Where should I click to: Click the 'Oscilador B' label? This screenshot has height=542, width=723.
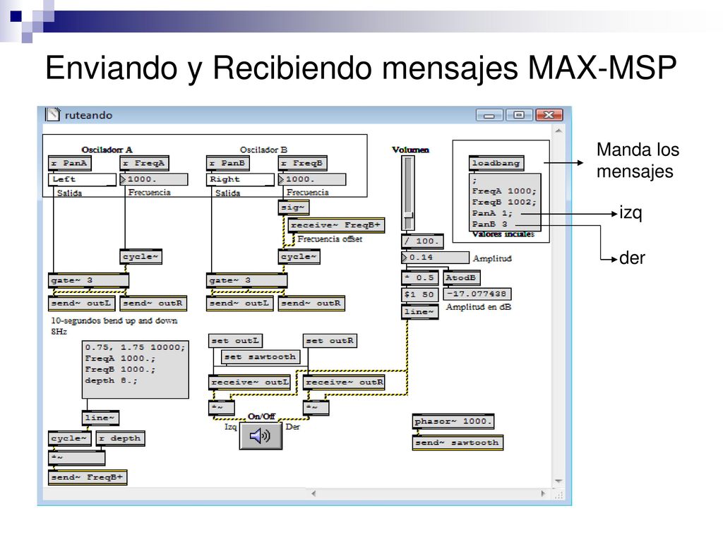coord(263,150)
